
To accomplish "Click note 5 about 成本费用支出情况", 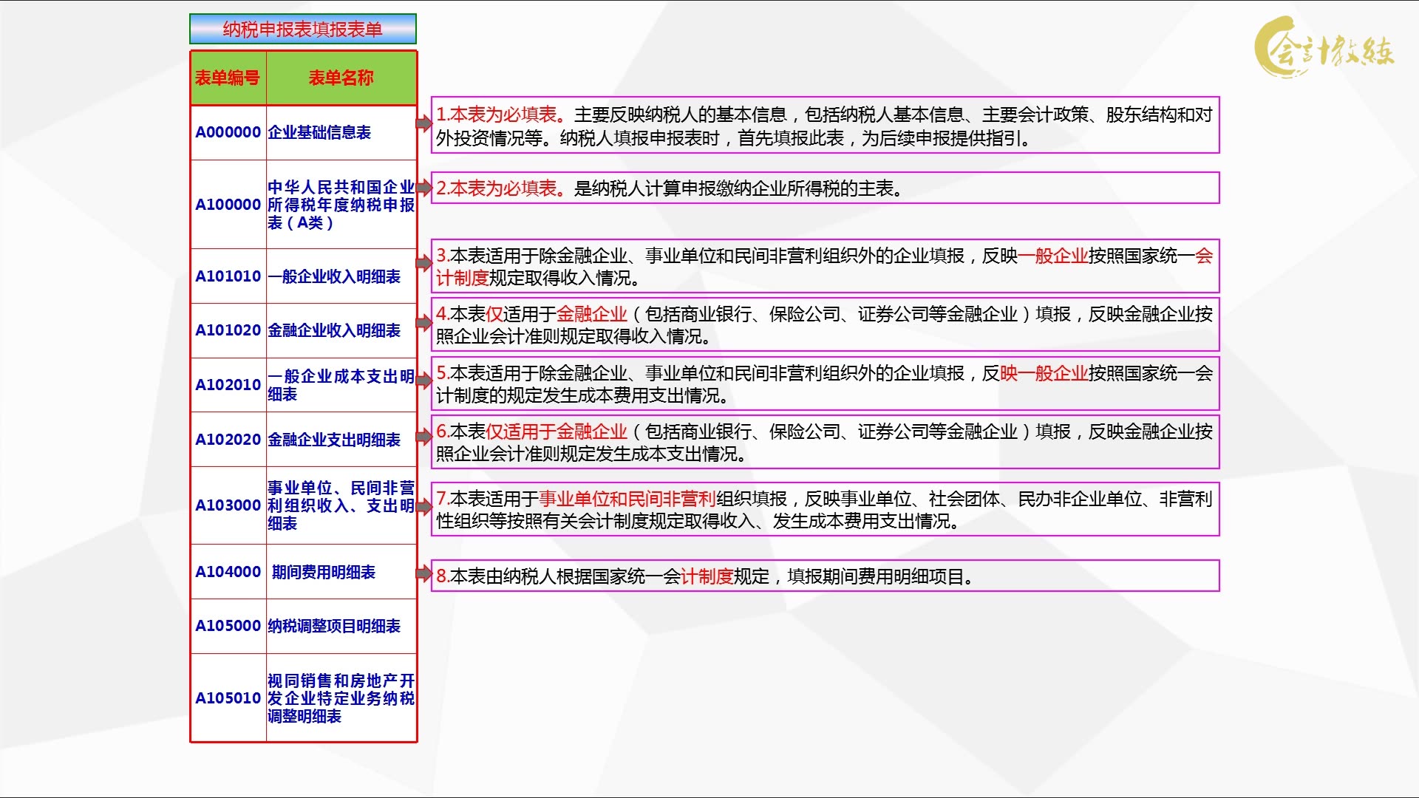I will click(x=825, y=383).
